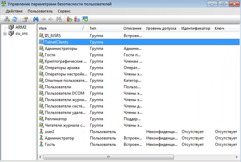Image resolution: width=241 pixels, height=162 pixels.
Task: Click the Ключ column header
Action: [226, 28]
